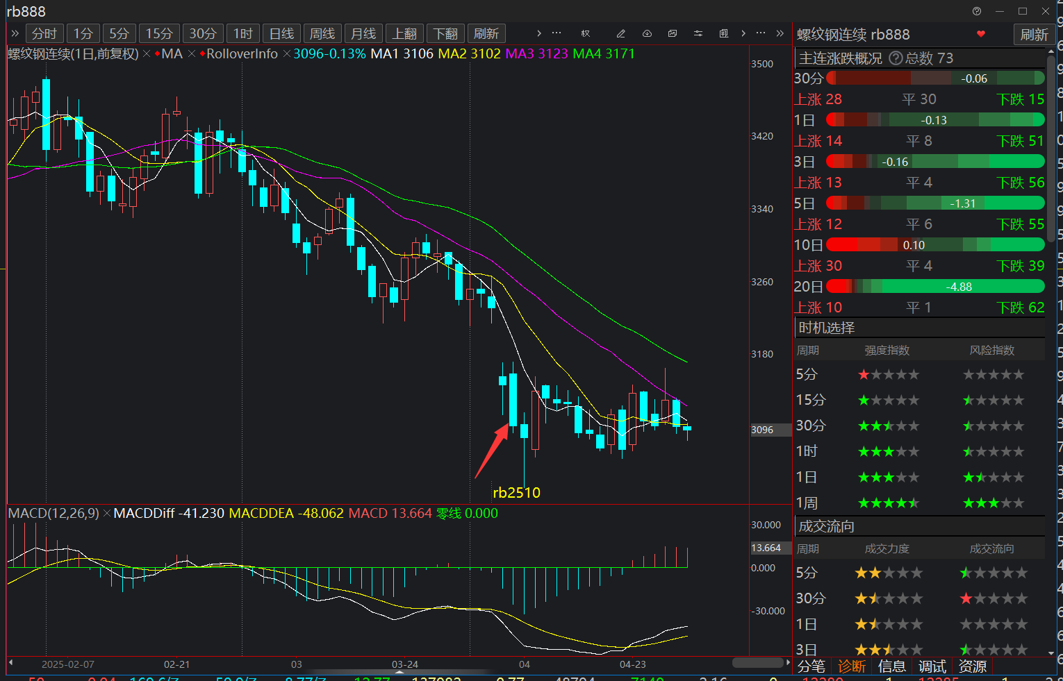Screen dimensions: 1063x681
Task: Close the MACD indicator with its X
Action: click(106, 514)
